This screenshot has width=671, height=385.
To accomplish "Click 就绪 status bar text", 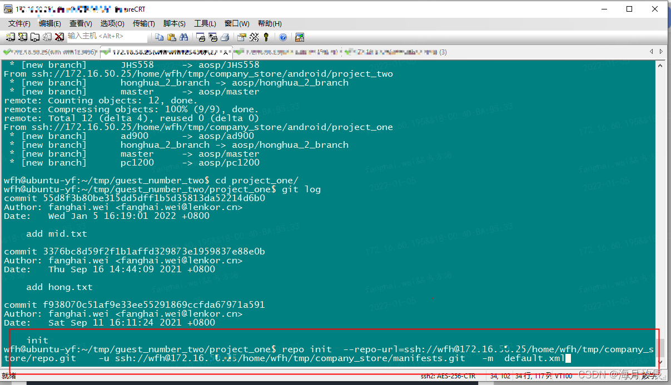I will pyautogui.click(x=9, y=376).
